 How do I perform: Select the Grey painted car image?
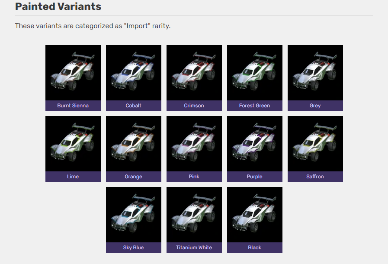pyautogui.click(x=315, y=73)
